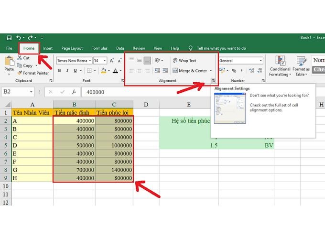Screen dimensions: 325x239
Task: Open the Merge & Center dropdown arrow
Action: [211, 71]
